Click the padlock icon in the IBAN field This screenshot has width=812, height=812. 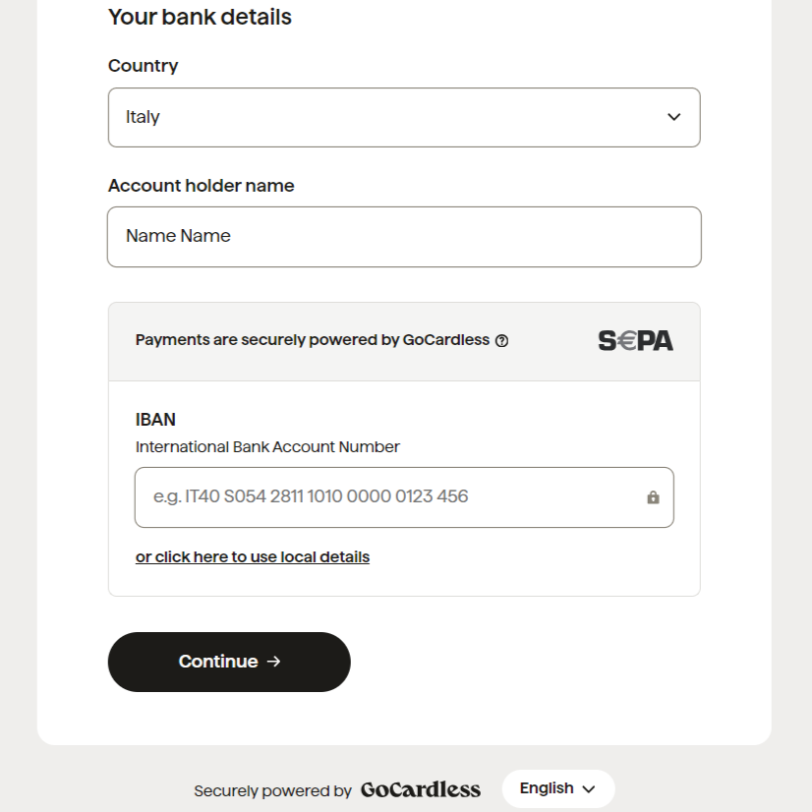pos(653,497)
